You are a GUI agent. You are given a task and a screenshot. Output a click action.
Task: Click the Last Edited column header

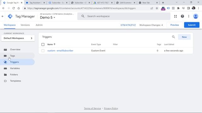(x=169, y=45)
